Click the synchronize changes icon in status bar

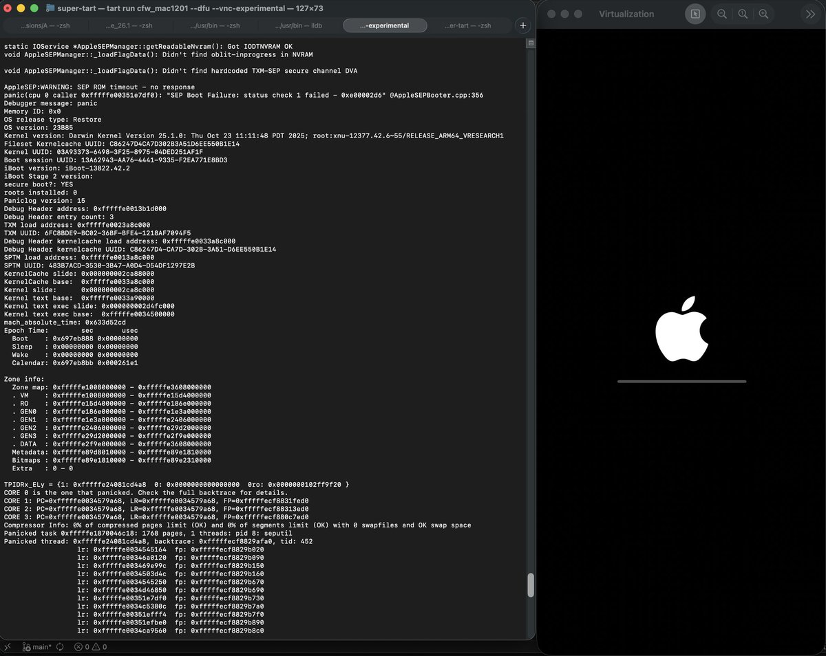pyautogui.click(x=60, y=646)
